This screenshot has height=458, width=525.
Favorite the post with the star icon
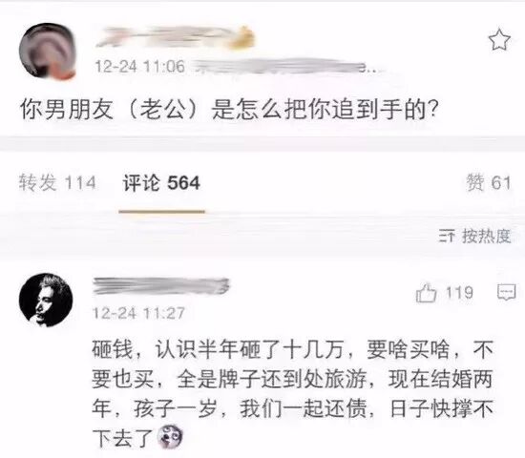tap(499, 40)
